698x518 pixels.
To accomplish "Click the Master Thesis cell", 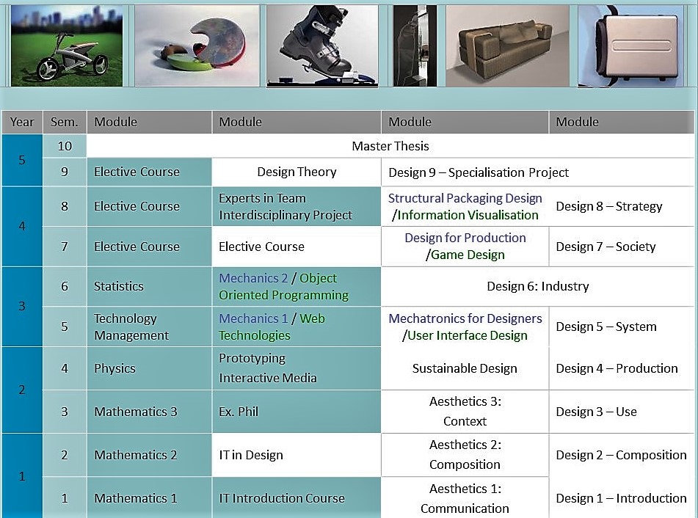I will (x=390, y=146).
